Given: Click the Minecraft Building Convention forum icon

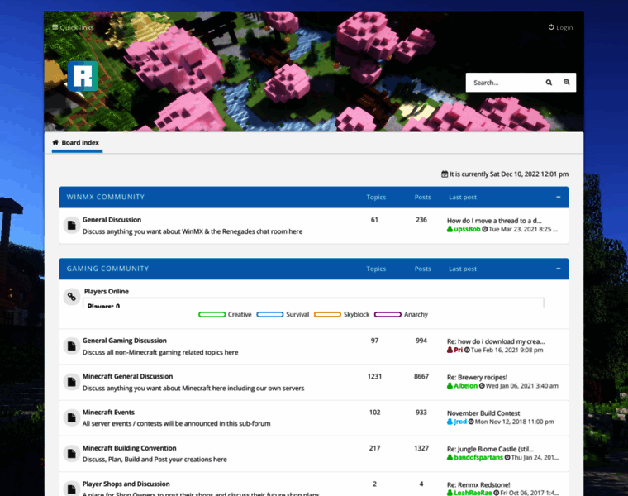Looking at the screenshot, I should [72, 453].
